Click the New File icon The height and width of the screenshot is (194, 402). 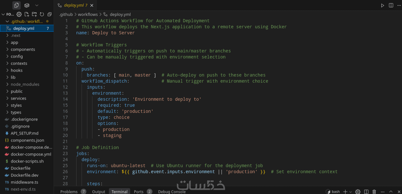pyautogui.click(x=27, y=14)
